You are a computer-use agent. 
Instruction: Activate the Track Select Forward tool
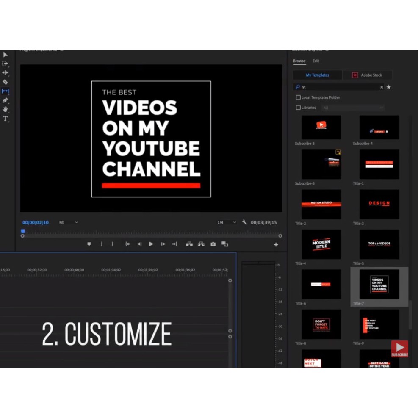5,64
